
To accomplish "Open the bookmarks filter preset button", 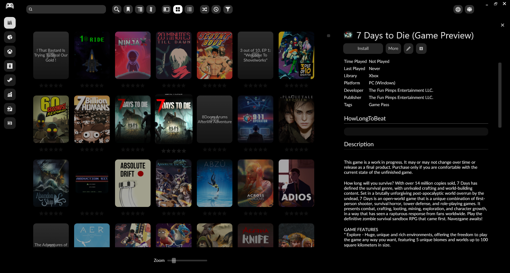I will 128,9.
